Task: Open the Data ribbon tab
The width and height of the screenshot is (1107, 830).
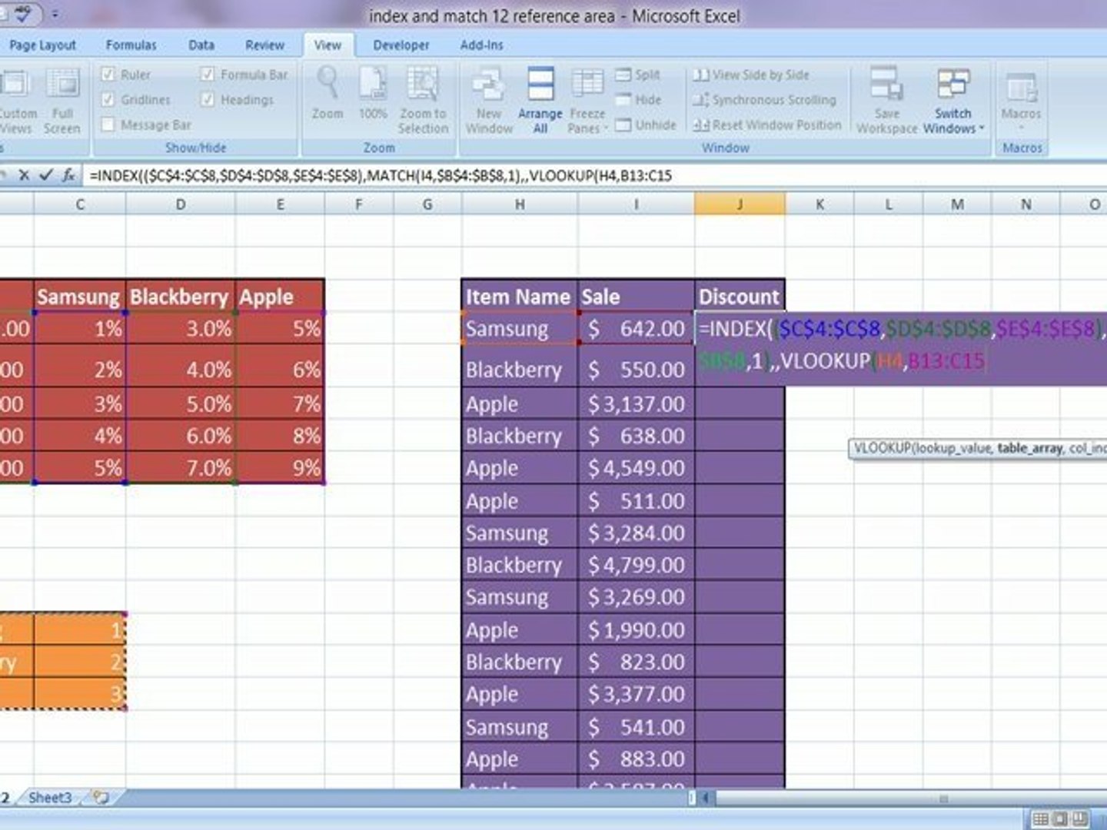Action: click(x=201, y=45)
